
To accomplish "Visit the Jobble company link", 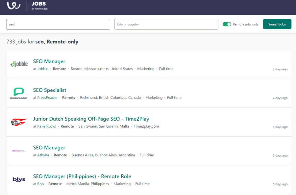I will coord(43,69).
